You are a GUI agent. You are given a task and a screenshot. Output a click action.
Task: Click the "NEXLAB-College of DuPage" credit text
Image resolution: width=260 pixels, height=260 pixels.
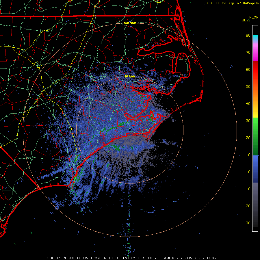231,3
